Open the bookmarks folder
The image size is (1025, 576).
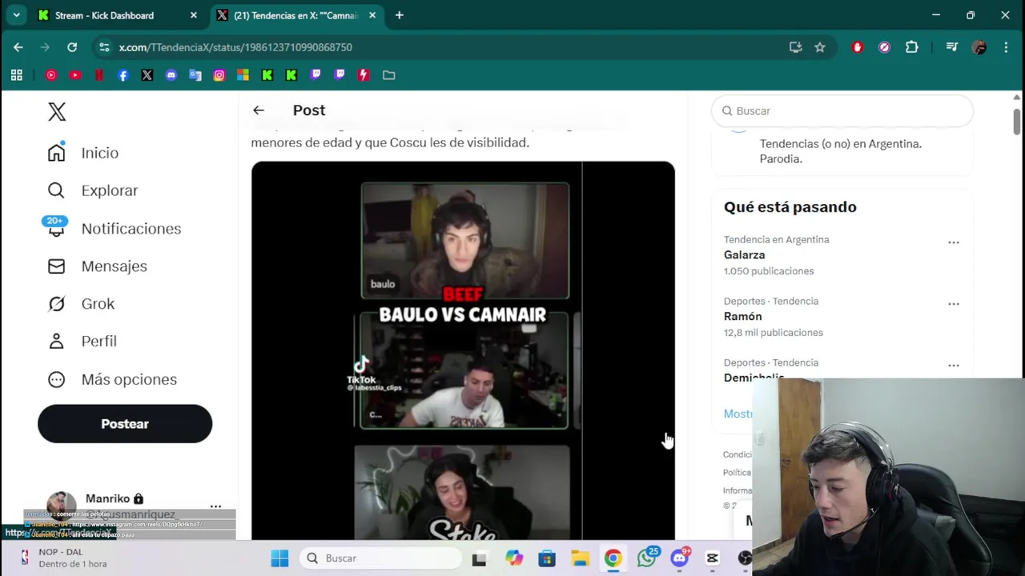(389, 75)
